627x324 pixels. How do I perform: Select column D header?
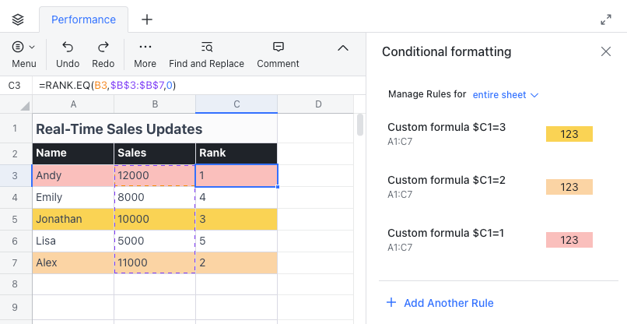(318, 104)
